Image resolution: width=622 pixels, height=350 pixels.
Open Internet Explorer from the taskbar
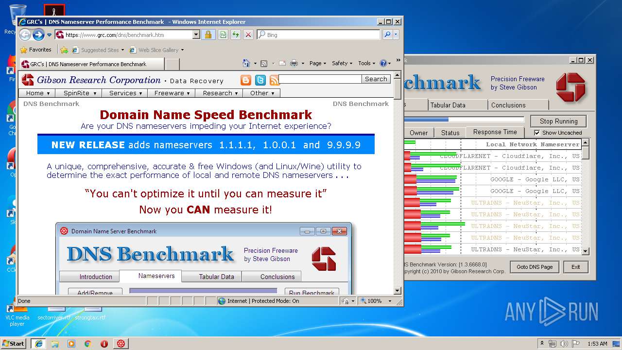(38, 343)
